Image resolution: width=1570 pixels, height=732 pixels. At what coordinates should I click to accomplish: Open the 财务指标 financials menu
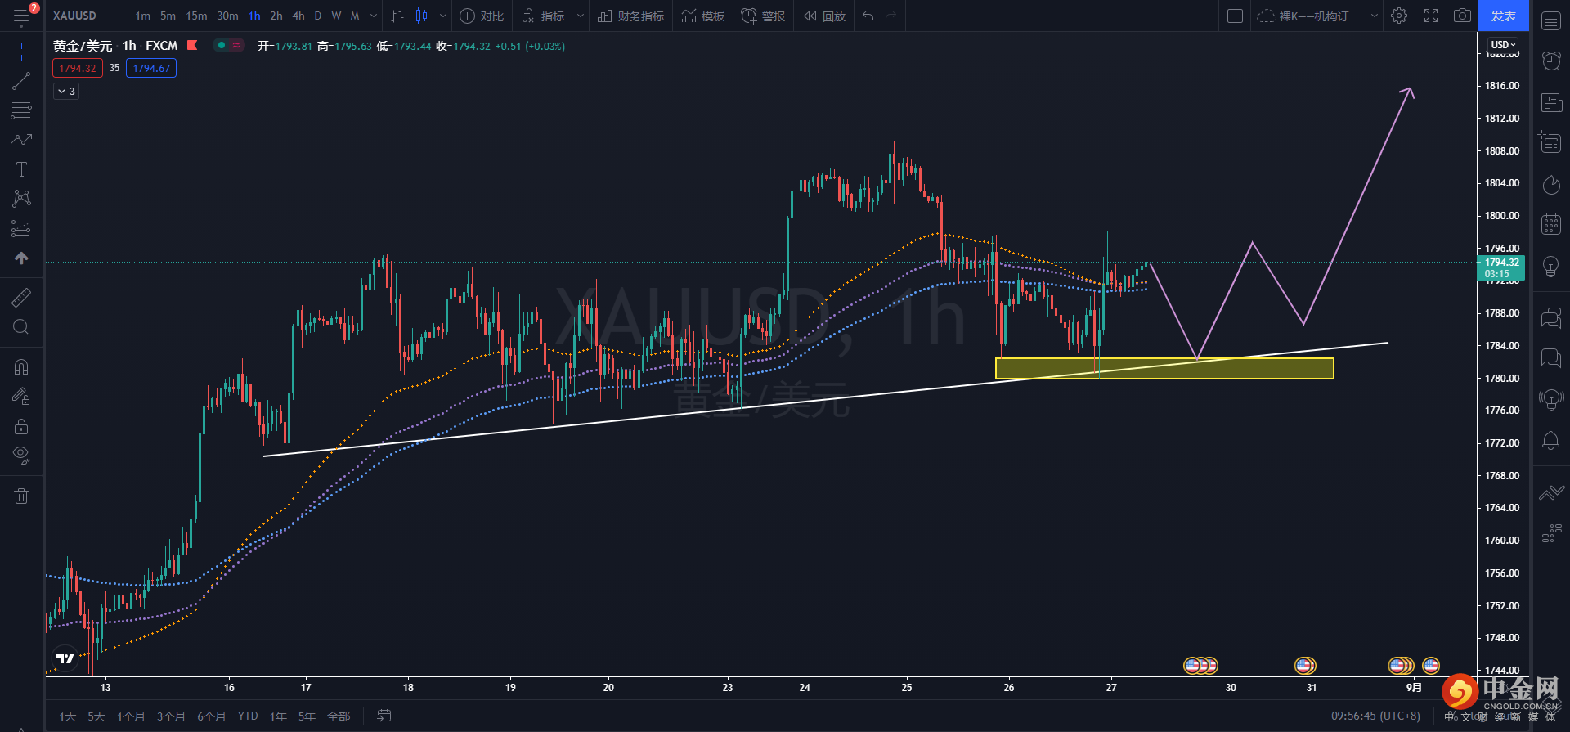click(630, 16)
